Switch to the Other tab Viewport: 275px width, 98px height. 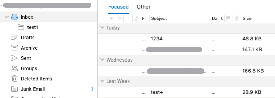tap(143, 7)
